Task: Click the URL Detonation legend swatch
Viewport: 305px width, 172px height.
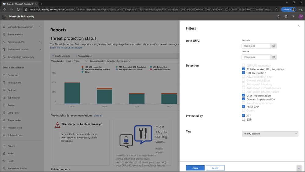Action: (151, 67)
